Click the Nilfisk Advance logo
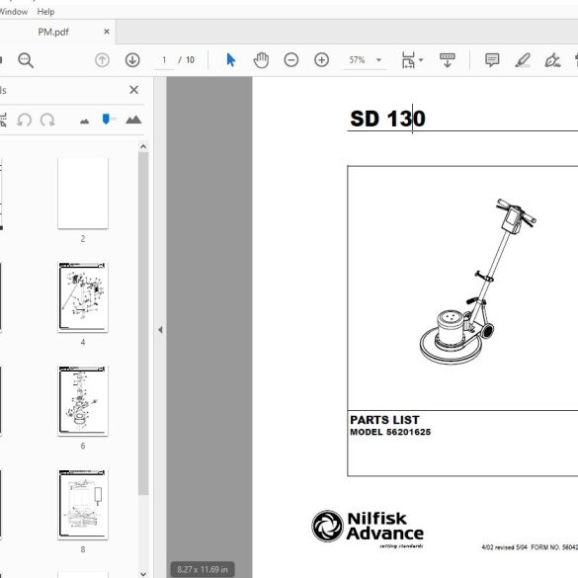Viewport: 578px width, 578px height. (x=368, y=529)
